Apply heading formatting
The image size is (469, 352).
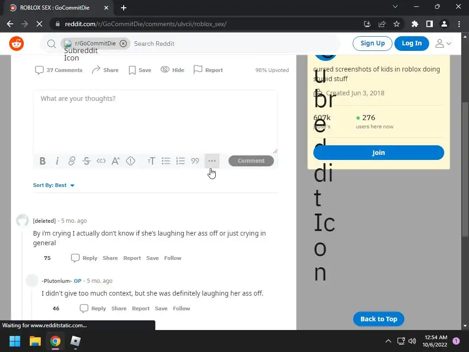(151, 161)
